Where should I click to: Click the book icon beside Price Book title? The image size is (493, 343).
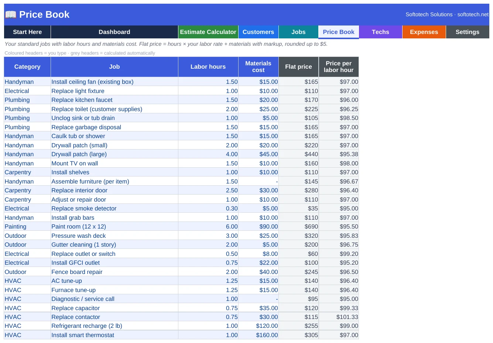click(x=11, y=14)
